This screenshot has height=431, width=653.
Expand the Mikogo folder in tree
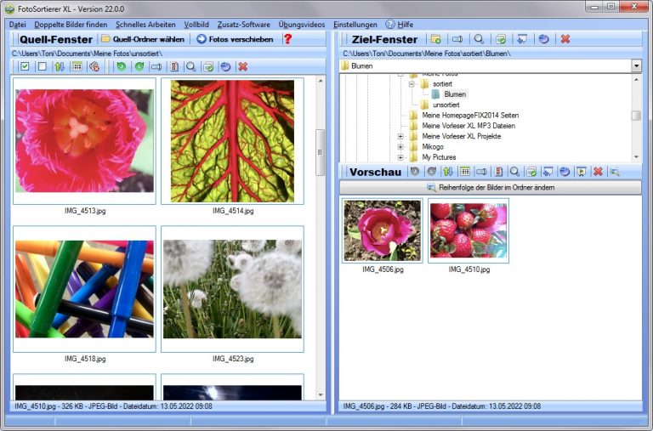pyautogui.click(x=400, y=147)
